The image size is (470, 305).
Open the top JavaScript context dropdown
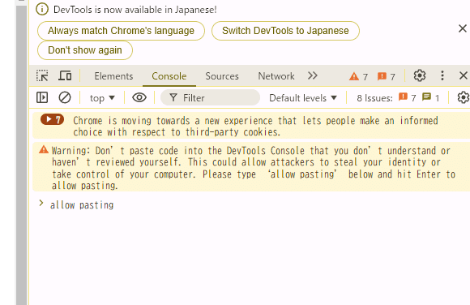click(102, 98)
